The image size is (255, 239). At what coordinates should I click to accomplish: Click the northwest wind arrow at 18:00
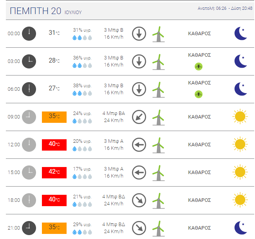[139, 200]
